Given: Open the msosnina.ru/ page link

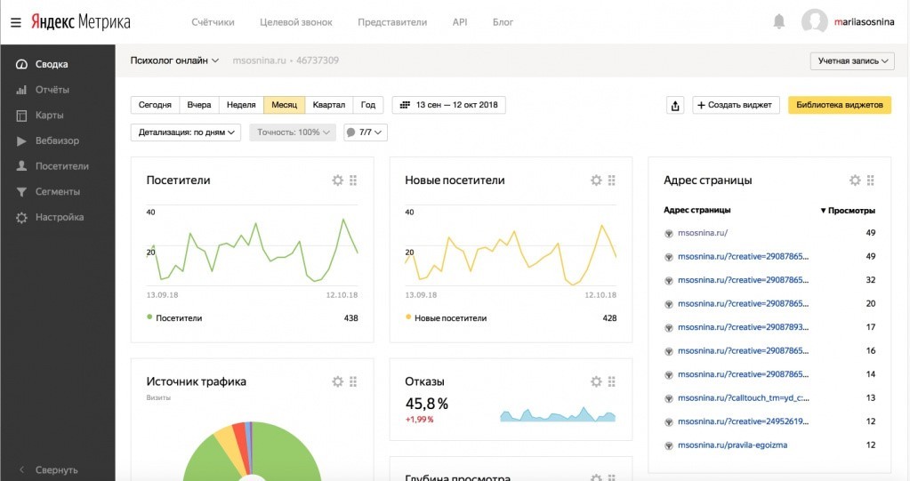Looking at the screenshot, I should coord(703,233).
